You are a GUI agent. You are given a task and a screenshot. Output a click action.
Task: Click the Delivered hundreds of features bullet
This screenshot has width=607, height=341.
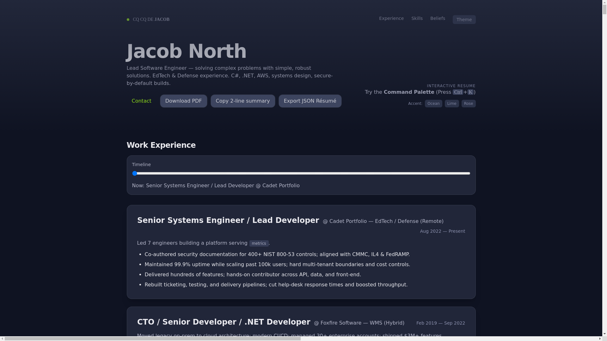[253, 275]
